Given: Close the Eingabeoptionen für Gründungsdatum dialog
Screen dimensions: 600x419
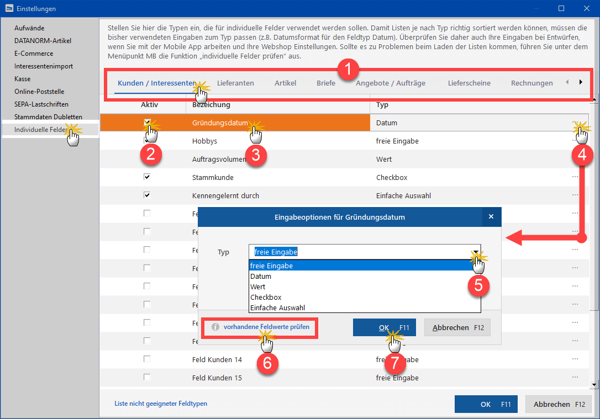Looking at the screenshot, I should pos(491,217).
